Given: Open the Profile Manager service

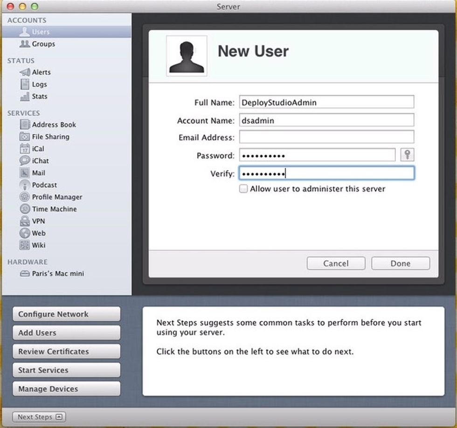Looking at the screenshot, I should pyautogui.click(x=56, y=197).
